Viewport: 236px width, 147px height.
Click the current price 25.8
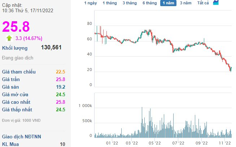point(16,27)
